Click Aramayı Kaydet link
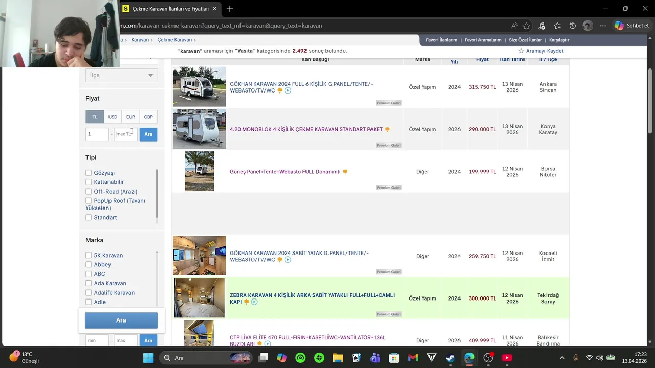 pos(545,51)
